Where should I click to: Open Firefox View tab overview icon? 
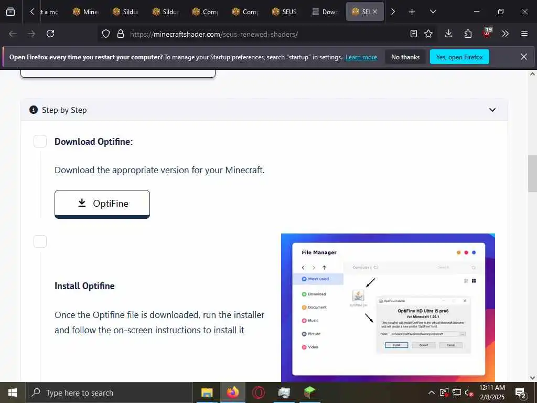click(10, 12)
